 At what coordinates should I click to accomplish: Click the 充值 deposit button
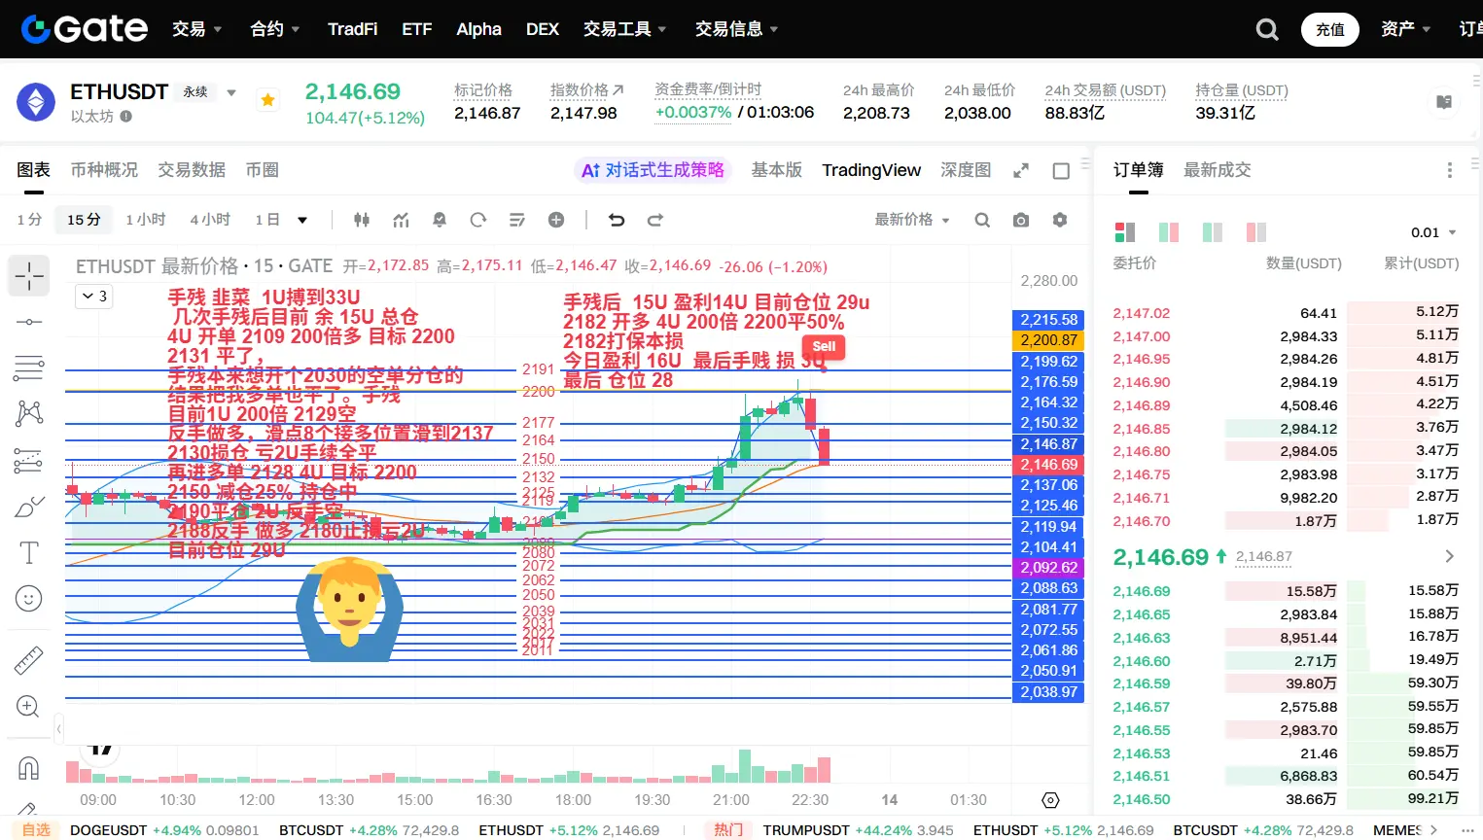(x=1330, y=29)
